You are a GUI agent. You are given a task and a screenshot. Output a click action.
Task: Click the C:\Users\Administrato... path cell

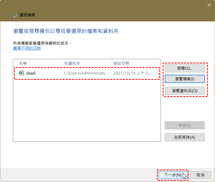tap(86, 73)
